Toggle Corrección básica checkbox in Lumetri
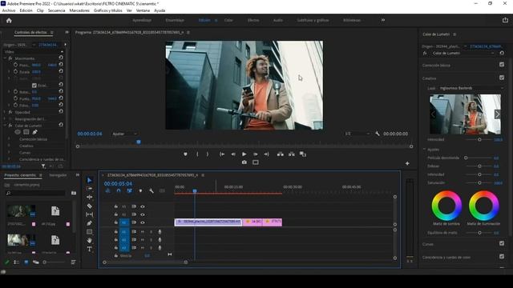 point(502,65)
